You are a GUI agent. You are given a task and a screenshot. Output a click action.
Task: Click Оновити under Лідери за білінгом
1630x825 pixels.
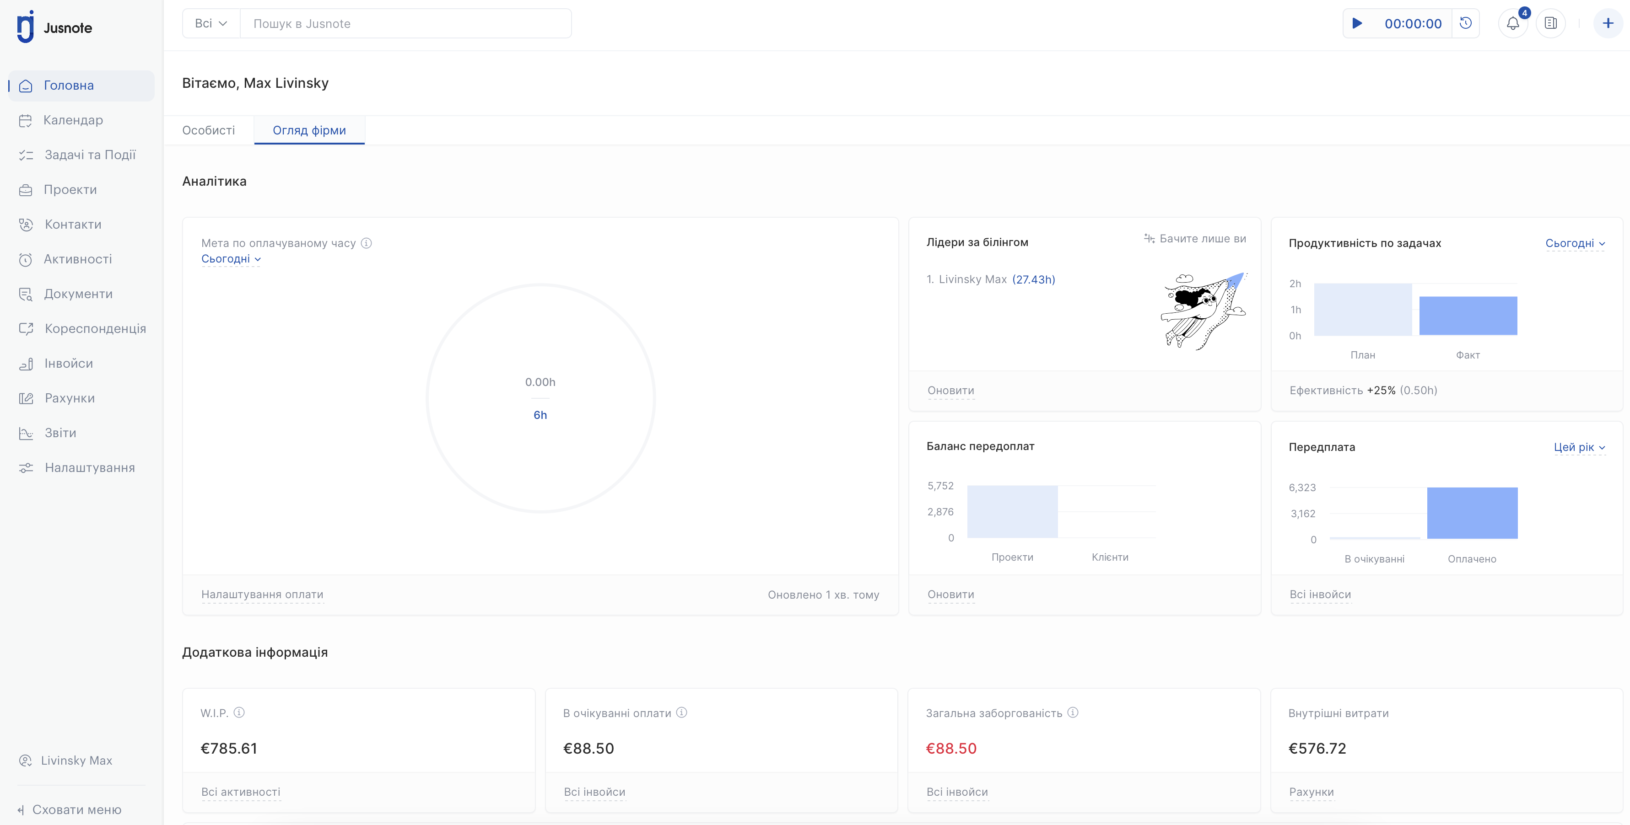coord(950,391)
